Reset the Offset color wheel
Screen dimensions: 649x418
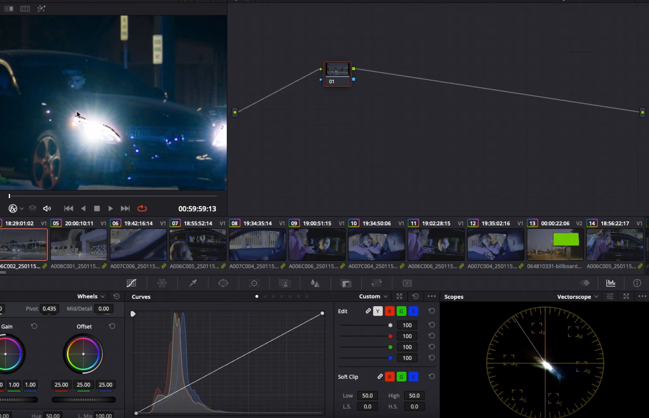tap(112, 326)
